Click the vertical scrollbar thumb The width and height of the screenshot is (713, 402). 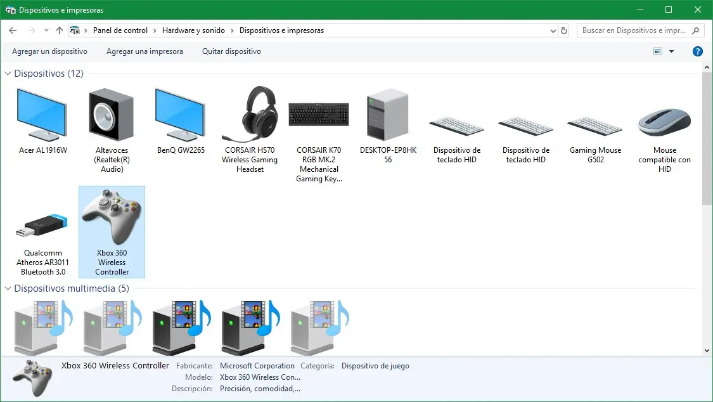(707, 139)
